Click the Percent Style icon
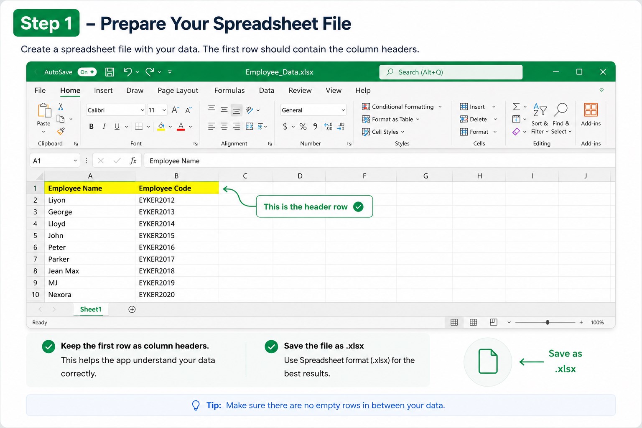Image resolution: width=642 pixels, height=428 pixels. tap(303, 127)
